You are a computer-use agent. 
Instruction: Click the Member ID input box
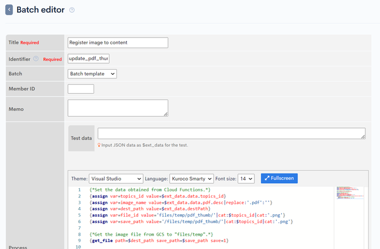click(x=80, y=89)
